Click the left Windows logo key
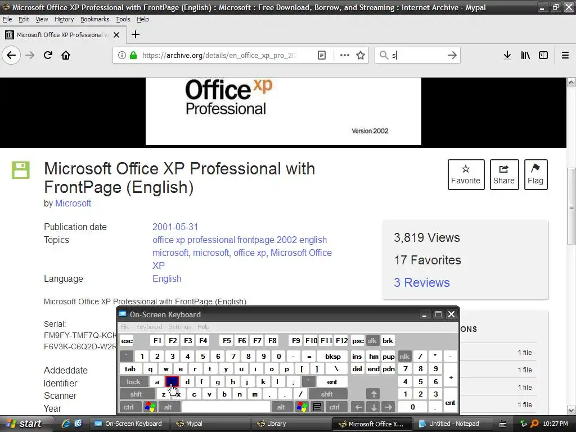 tap(150, 407)
